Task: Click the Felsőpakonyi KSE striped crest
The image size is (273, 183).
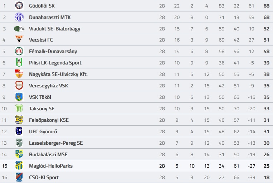Action: [19, 120]
